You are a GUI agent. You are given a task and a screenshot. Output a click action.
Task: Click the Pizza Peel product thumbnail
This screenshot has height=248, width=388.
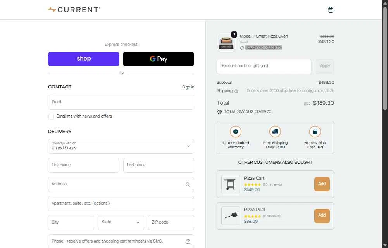230,216
